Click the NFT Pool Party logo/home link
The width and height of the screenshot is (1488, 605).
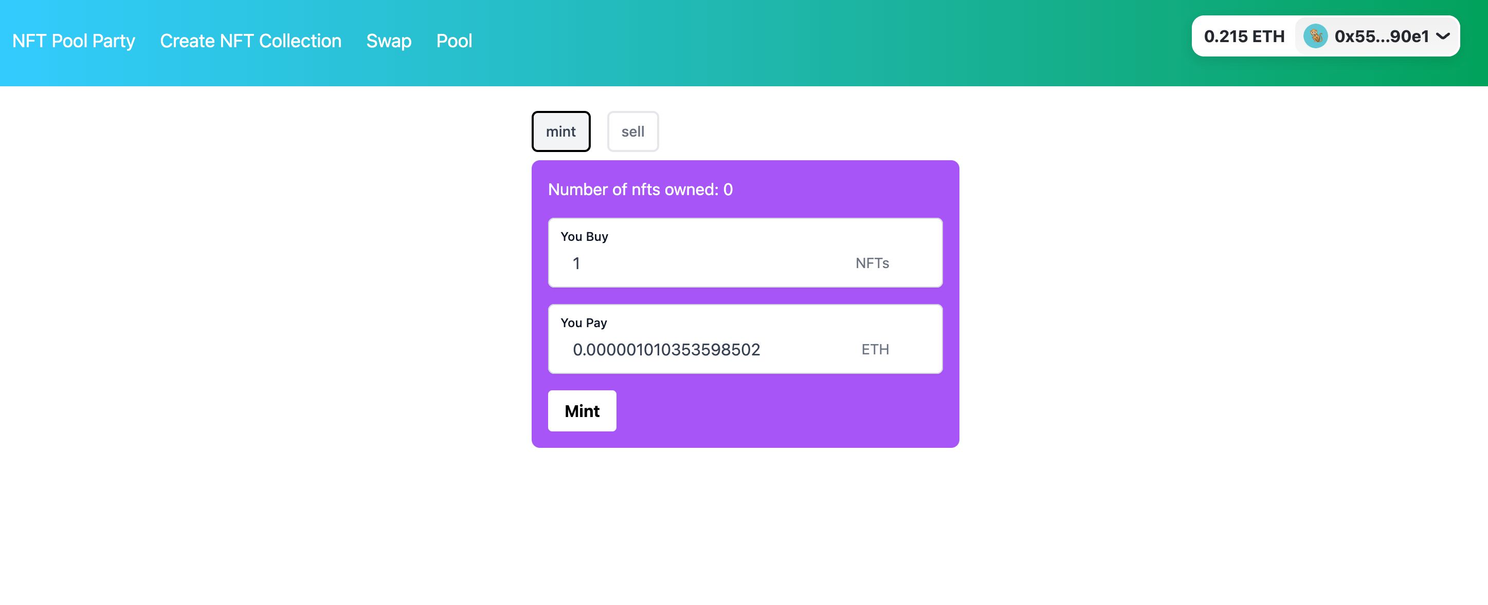(74, 40)
